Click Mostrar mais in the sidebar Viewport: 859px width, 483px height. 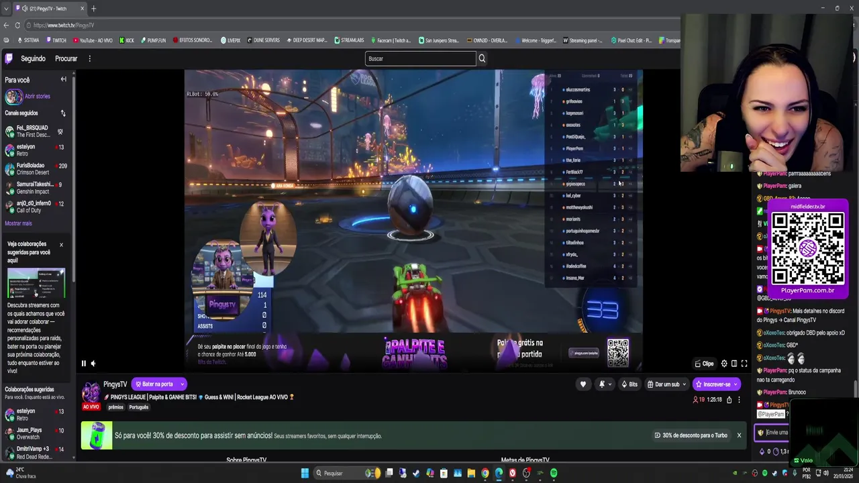click(18, 223)
